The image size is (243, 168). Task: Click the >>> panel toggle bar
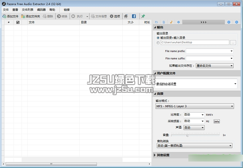click(203, 22)
